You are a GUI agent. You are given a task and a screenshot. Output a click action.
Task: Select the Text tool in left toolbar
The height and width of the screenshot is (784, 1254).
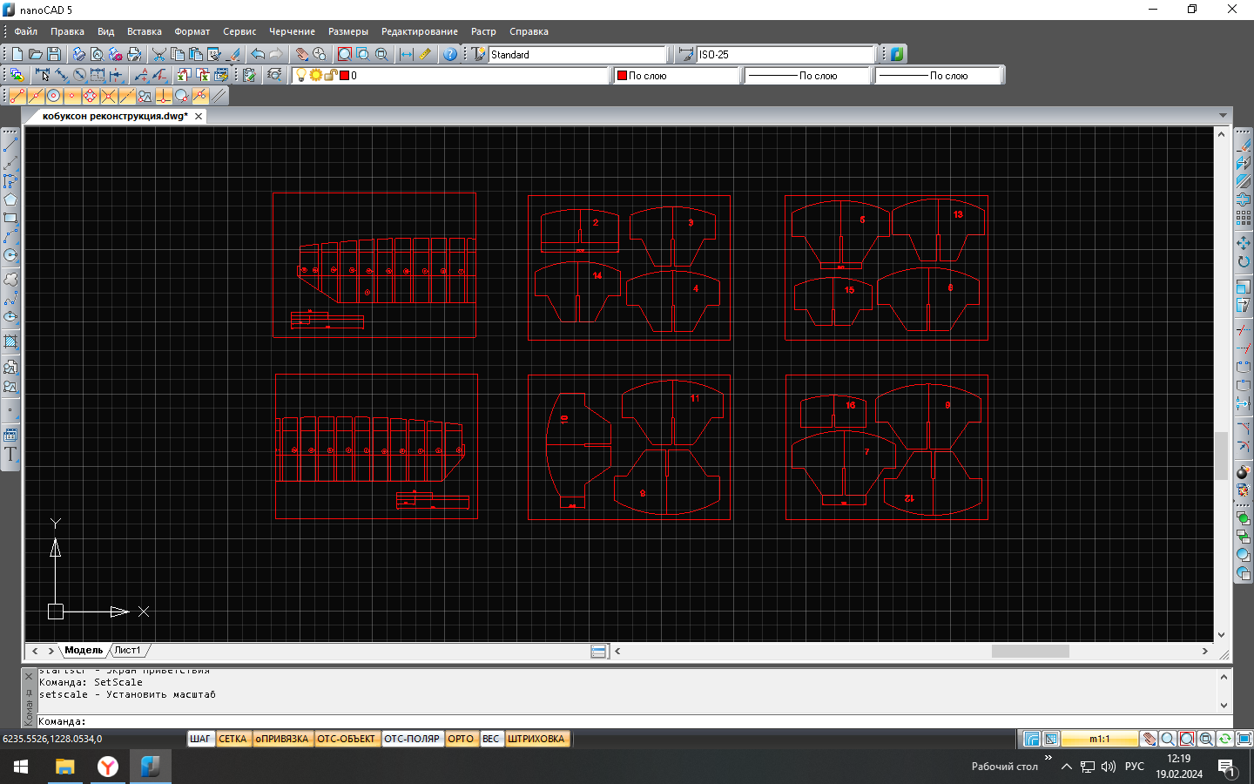tap(10, 454)
